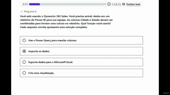The height and width of the screenshot is (95, 170).
Task: Click text 'Use o Power Query para mesclar colunas.'
Action: pyautogui.click(x=53, y=40)
